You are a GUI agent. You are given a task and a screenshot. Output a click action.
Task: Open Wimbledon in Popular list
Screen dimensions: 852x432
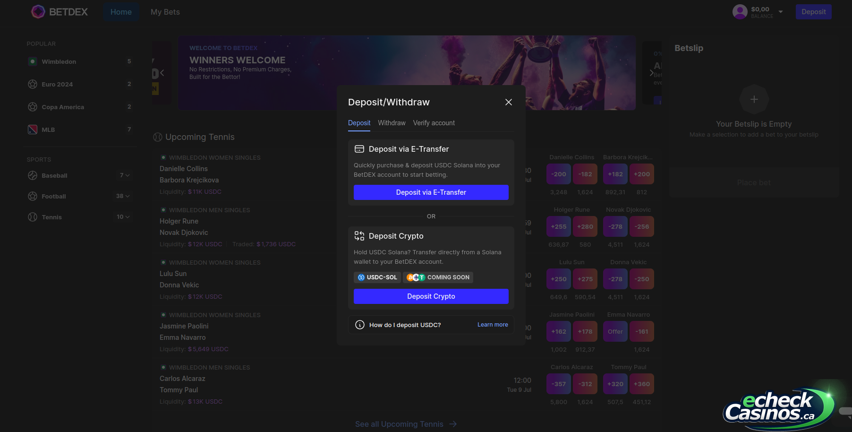[79, 61]
